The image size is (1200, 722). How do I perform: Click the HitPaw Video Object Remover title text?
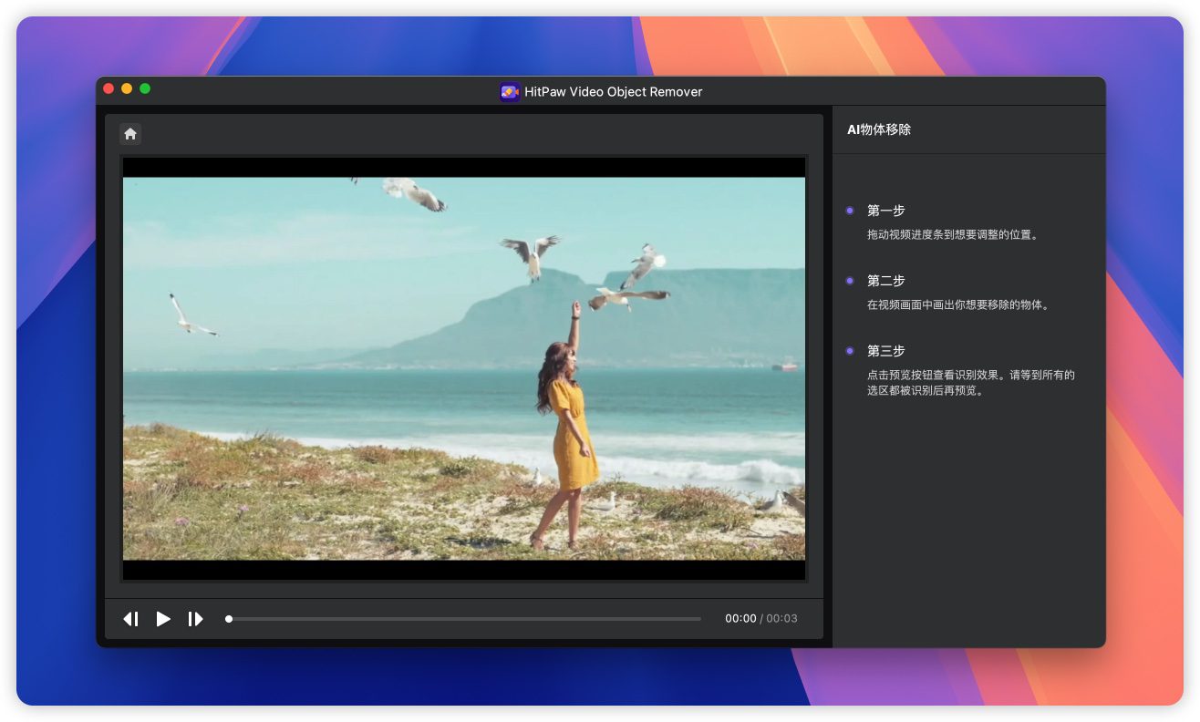(x=613, y=91)
